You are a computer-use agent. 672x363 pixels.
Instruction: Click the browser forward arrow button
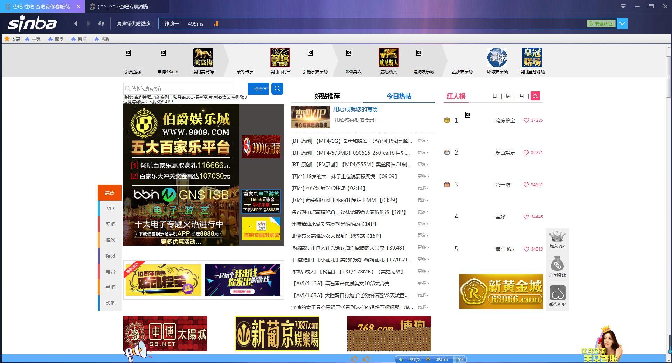[x=89, y=23]
